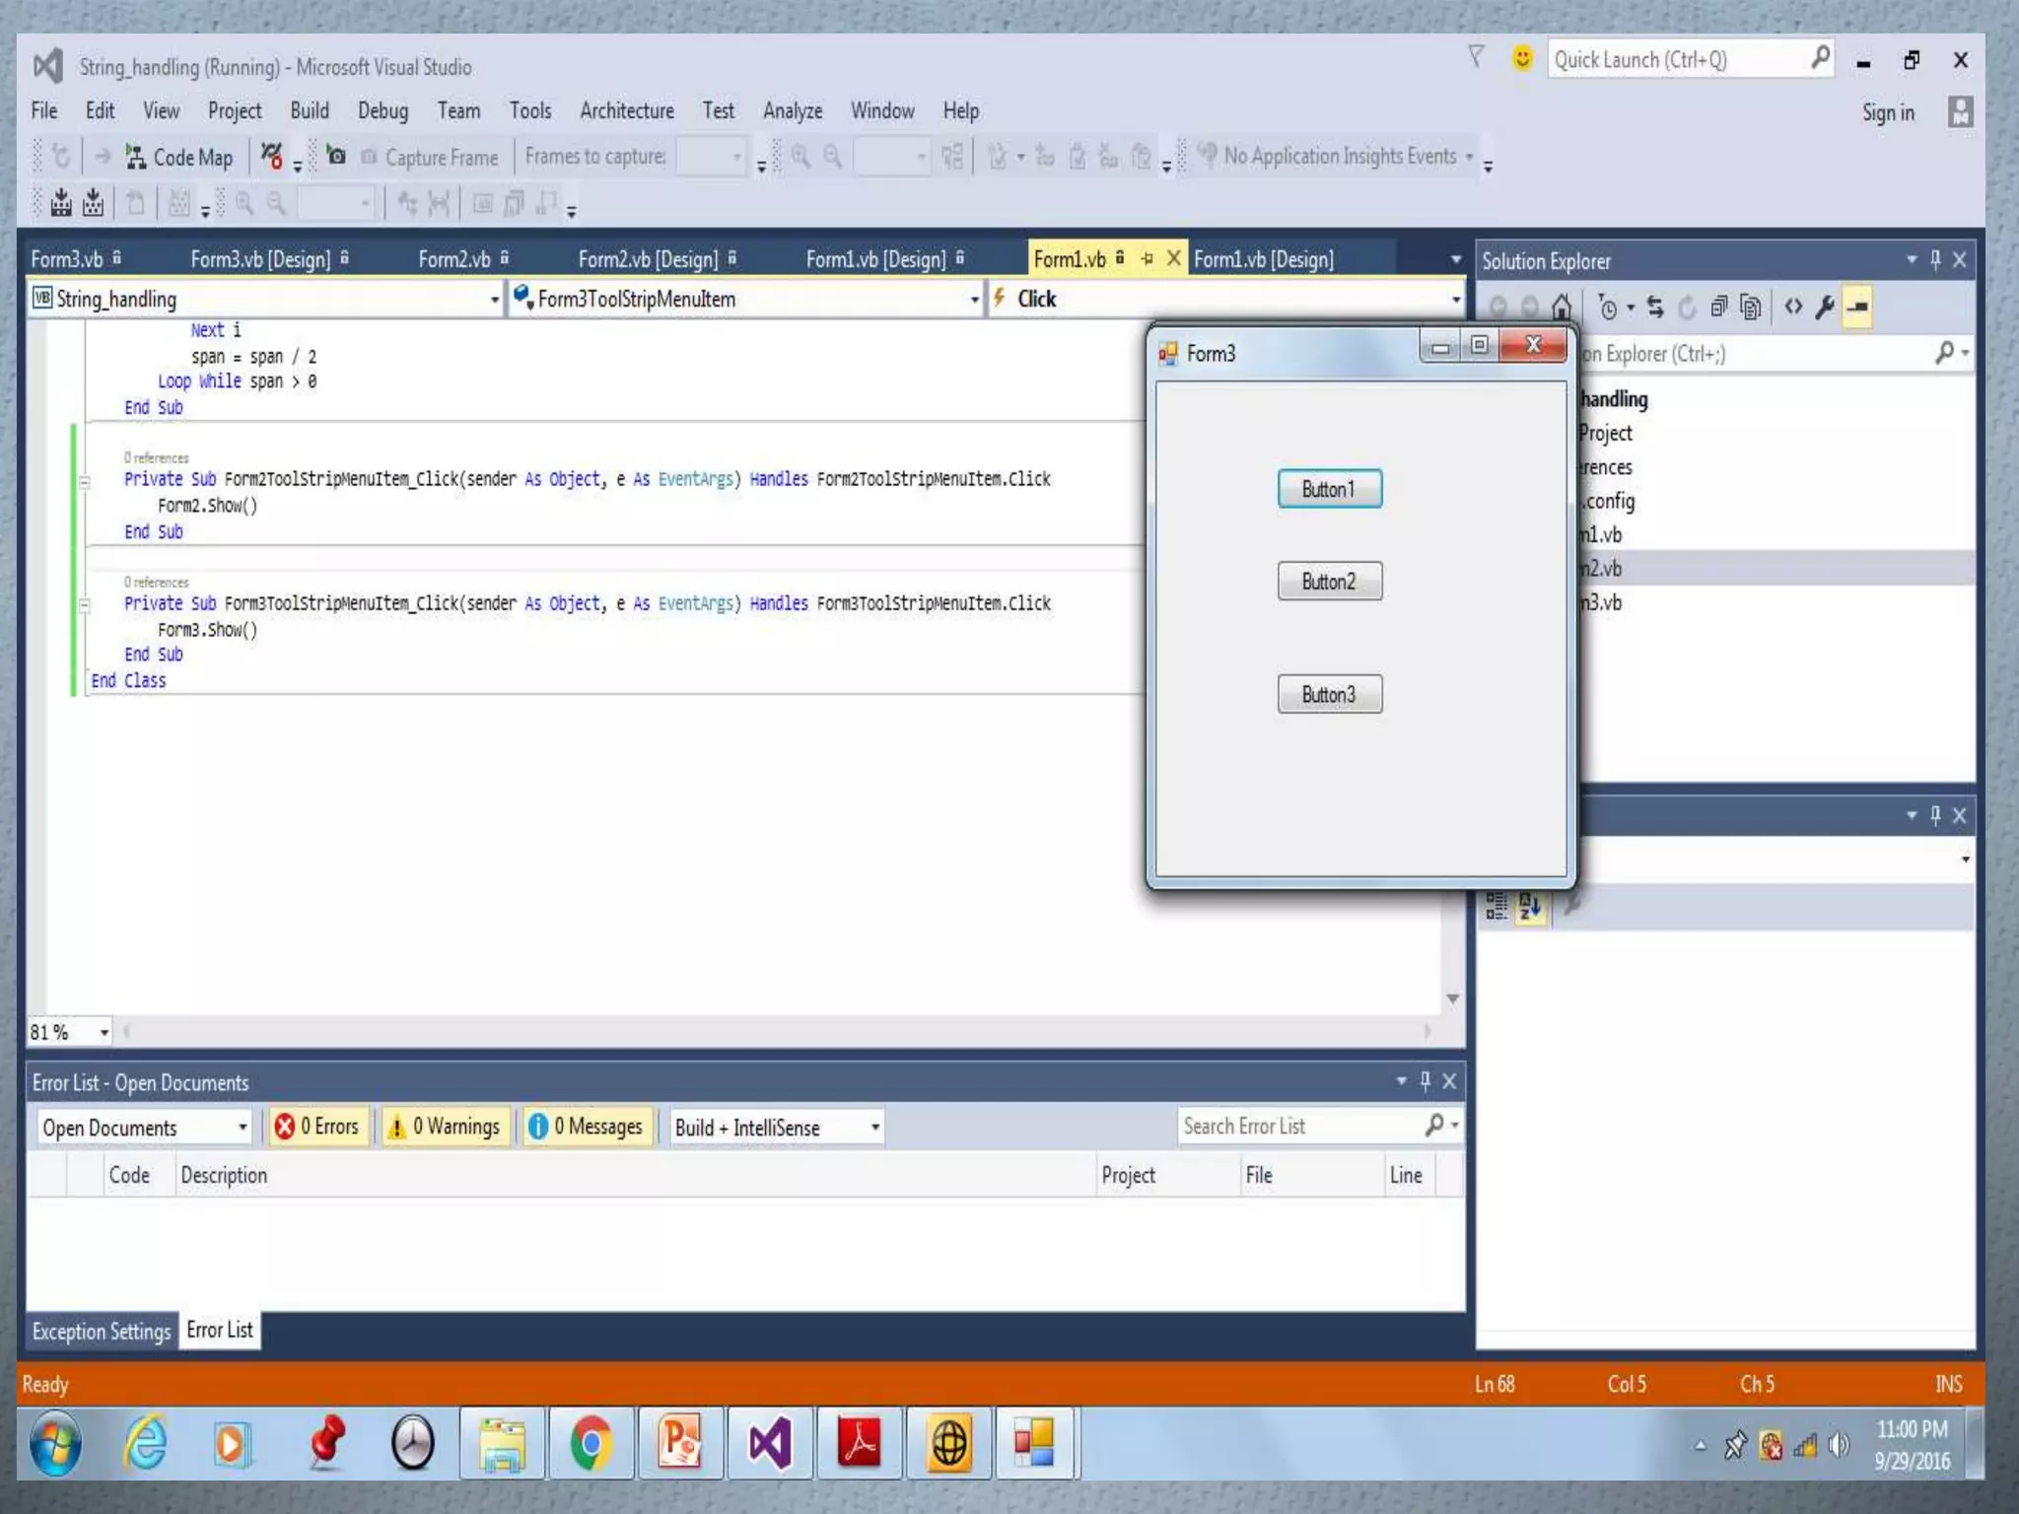
Task: Toggle the 0 Warnings filter
Action: click(x=445, y=1127)
